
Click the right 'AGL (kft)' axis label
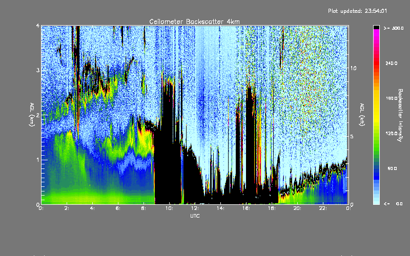[362, 114]
